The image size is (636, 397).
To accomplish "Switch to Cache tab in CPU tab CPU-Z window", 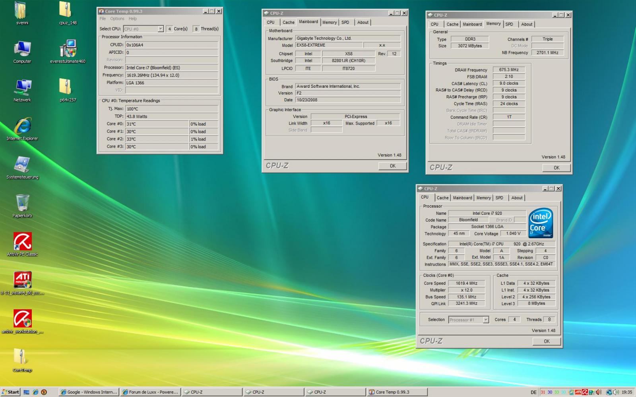I will (x=442, y=198).
